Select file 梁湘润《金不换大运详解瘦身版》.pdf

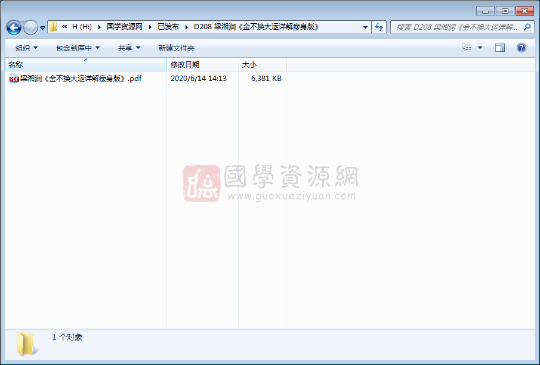click(81, 79)
